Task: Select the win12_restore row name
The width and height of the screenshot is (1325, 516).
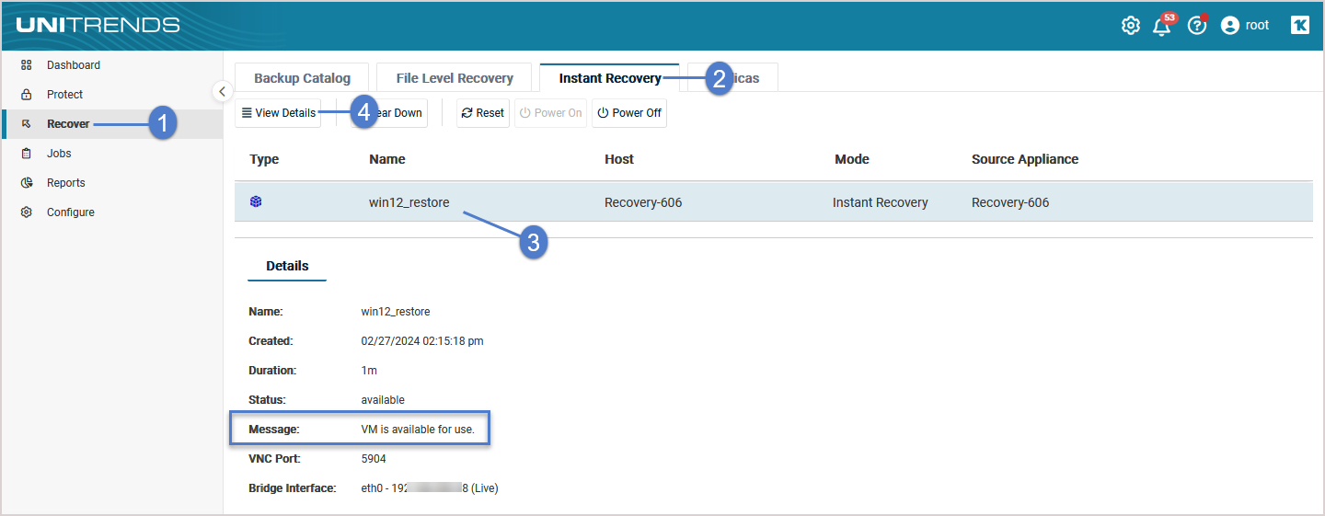Action: pyautogui.click(x=409, y=202)
